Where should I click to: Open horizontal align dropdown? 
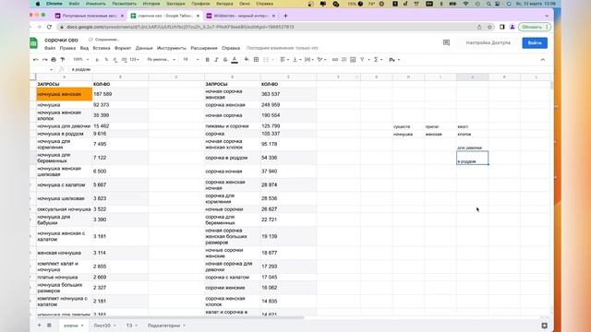click(x=284, y=59)
